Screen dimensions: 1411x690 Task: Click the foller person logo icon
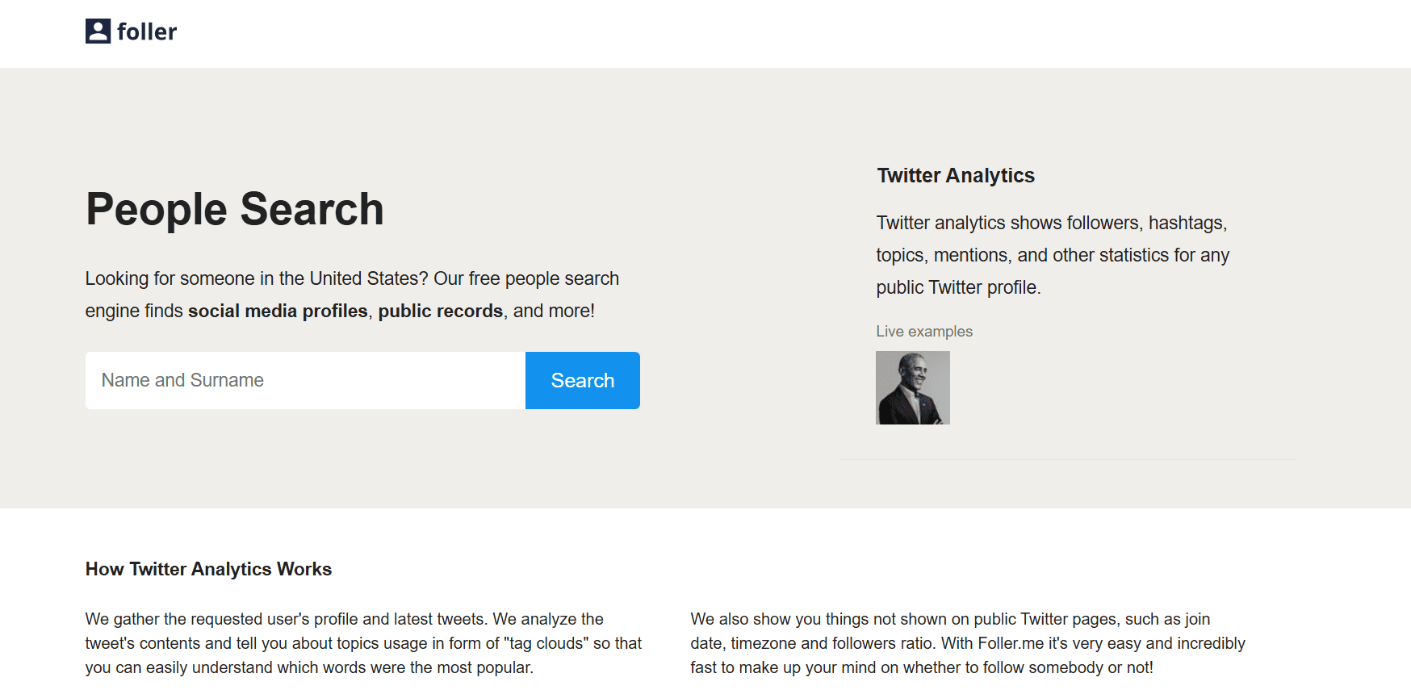(98, 31)
